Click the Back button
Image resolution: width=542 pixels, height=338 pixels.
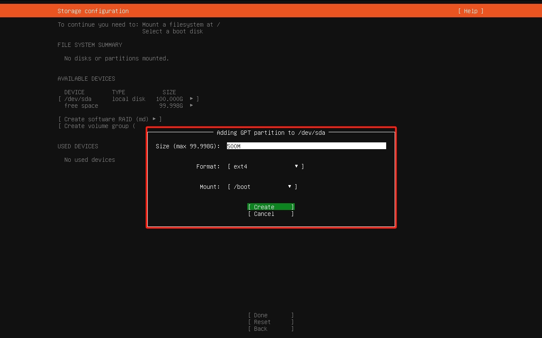pos(271,329)
